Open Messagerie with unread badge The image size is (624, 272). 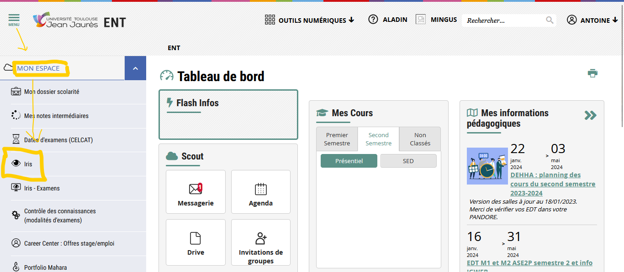click(x=196, y=192)
